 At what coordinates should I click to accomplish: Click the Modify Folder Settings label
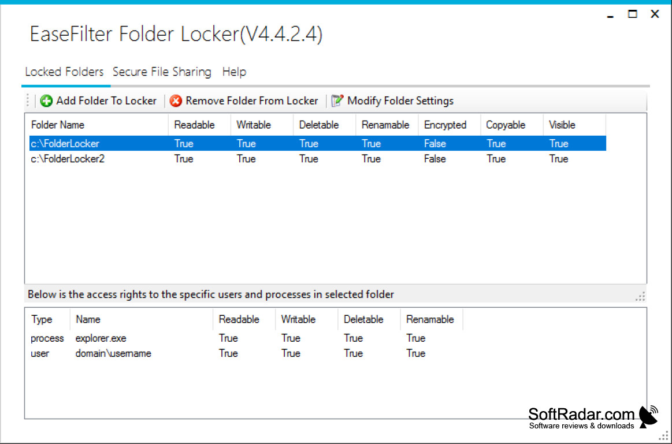[400, 100]
